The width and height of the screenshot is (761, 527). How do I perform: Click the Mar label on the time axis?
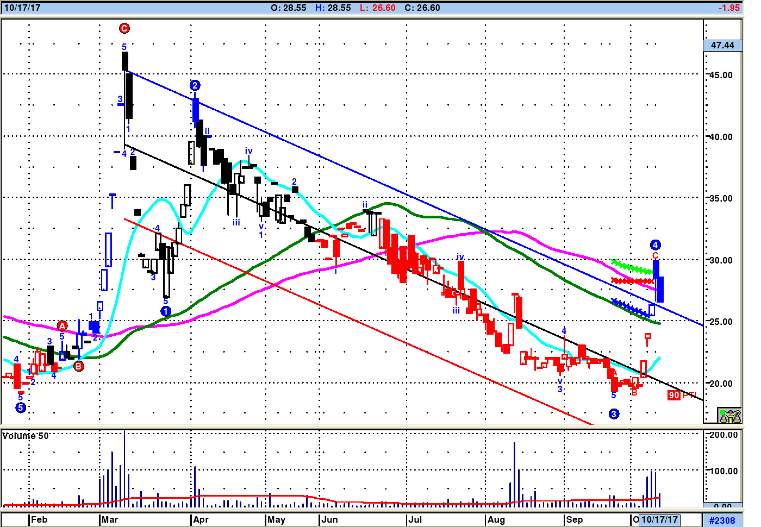pyautogui.click(x=110, y=519)
